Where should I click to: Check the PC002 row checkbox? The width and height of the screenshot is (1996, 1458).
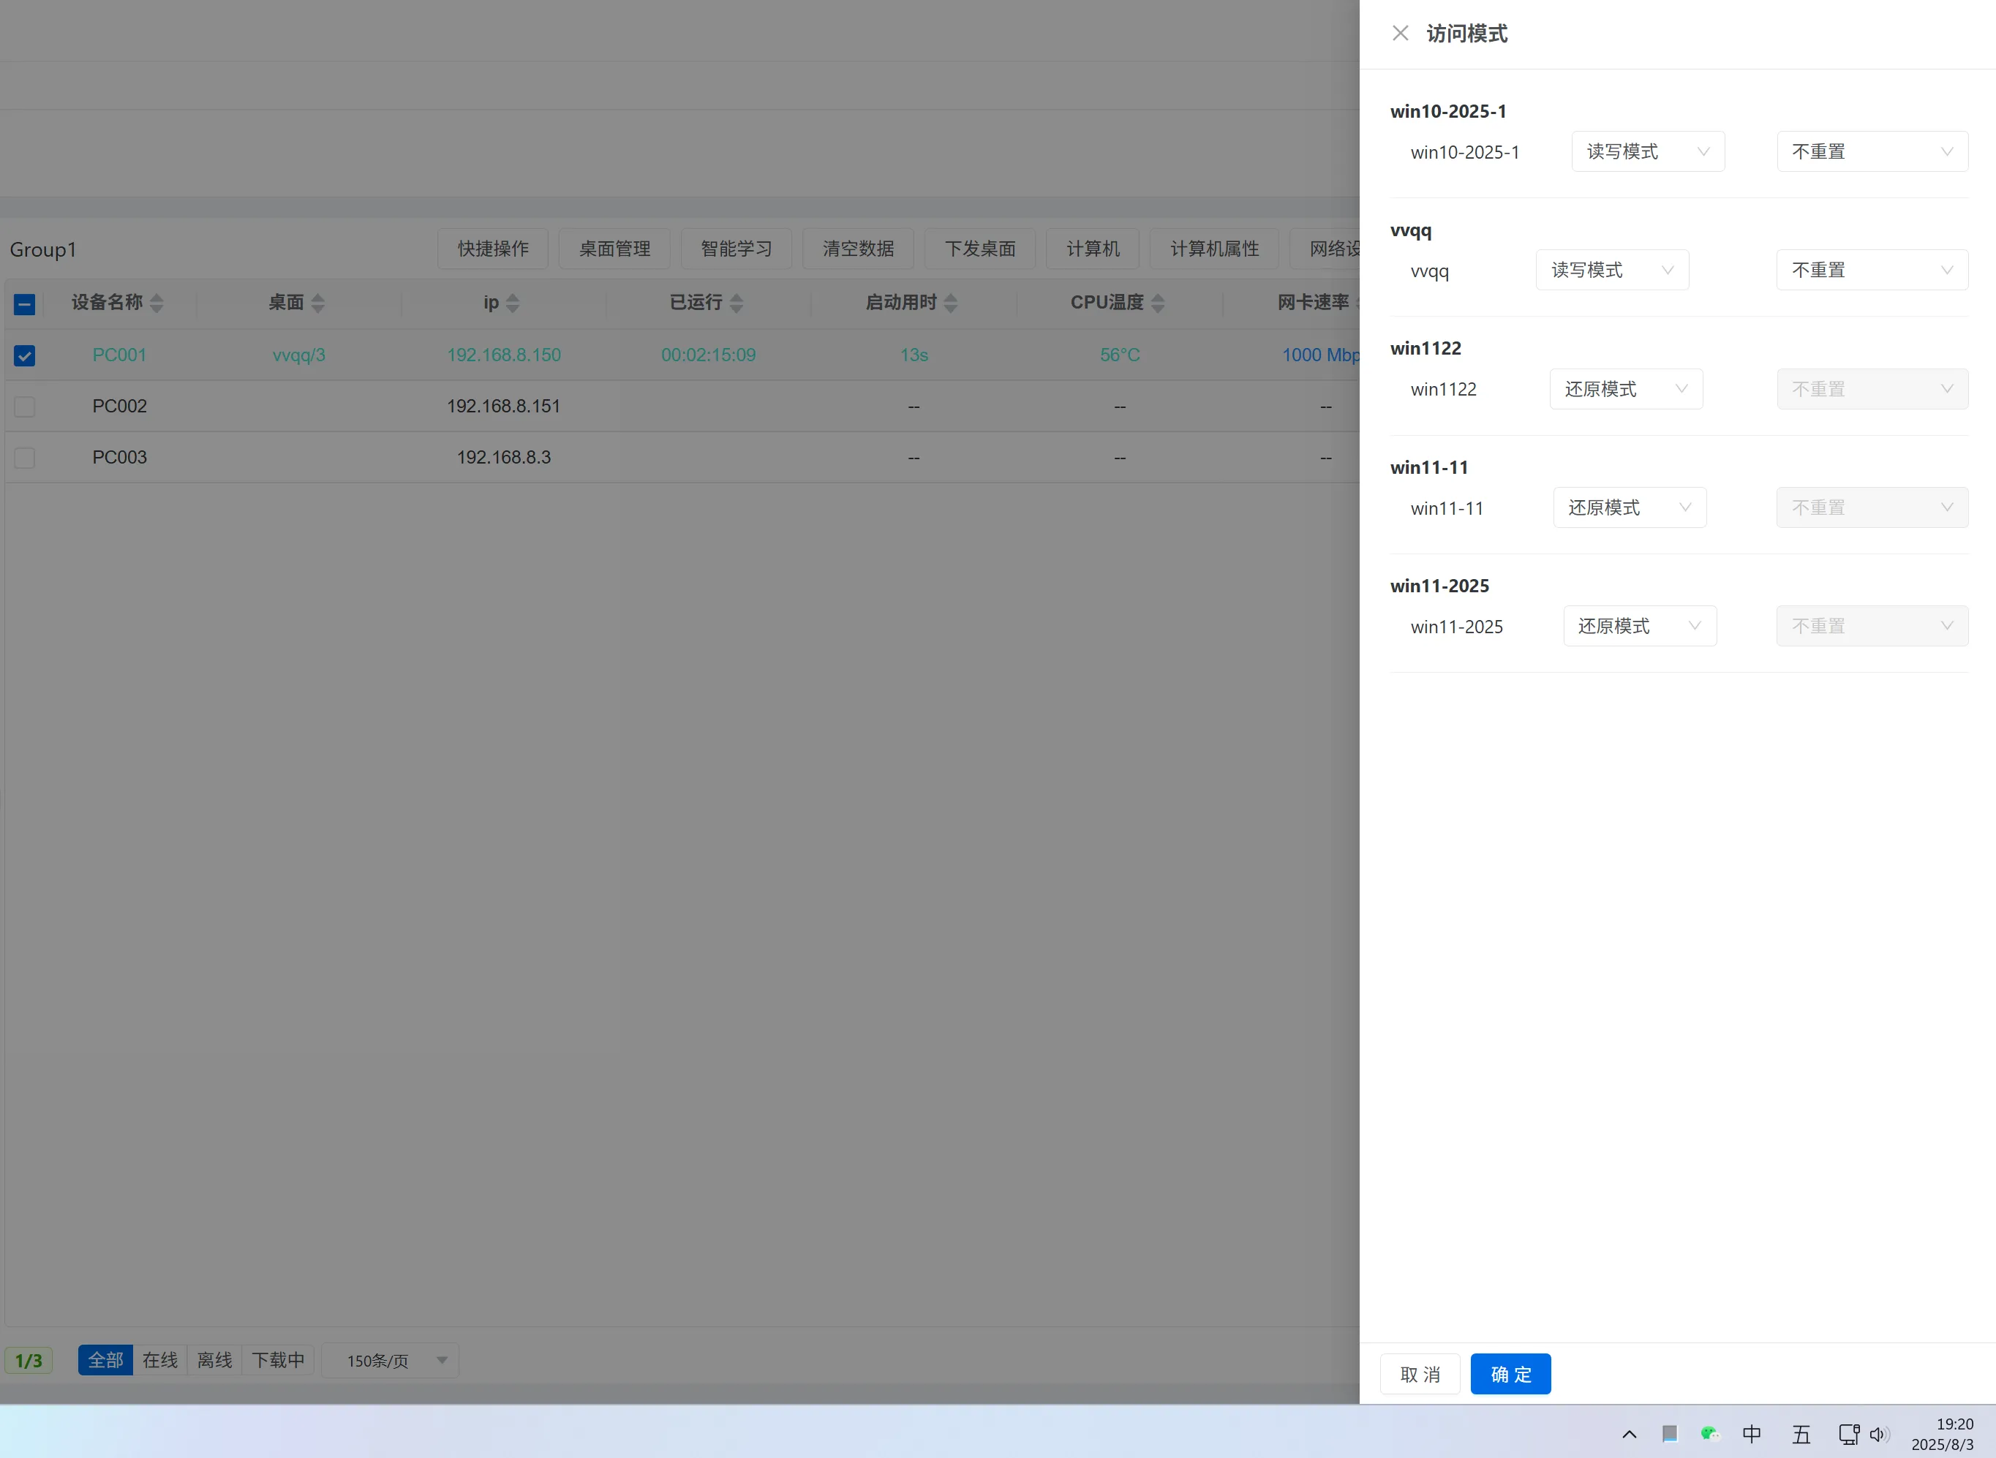click(x=25, y=407)
